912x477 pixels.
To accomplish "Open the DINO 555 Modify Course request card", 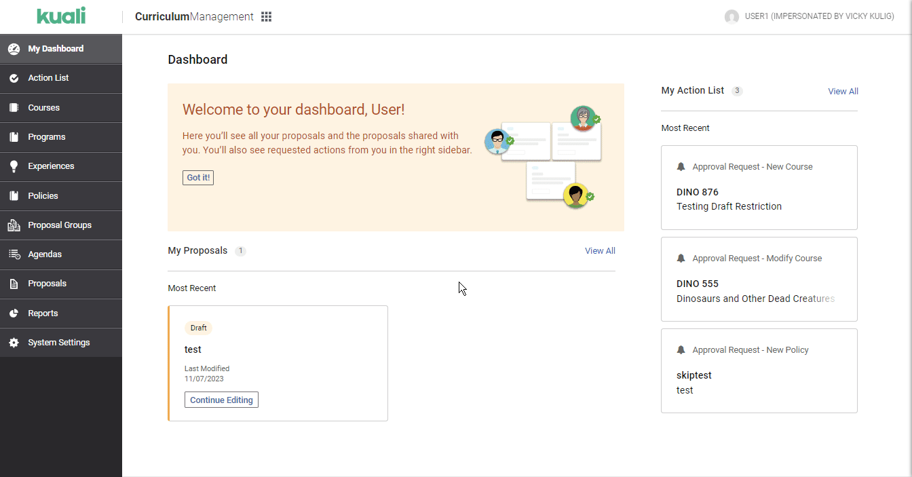I will [759, 279].
